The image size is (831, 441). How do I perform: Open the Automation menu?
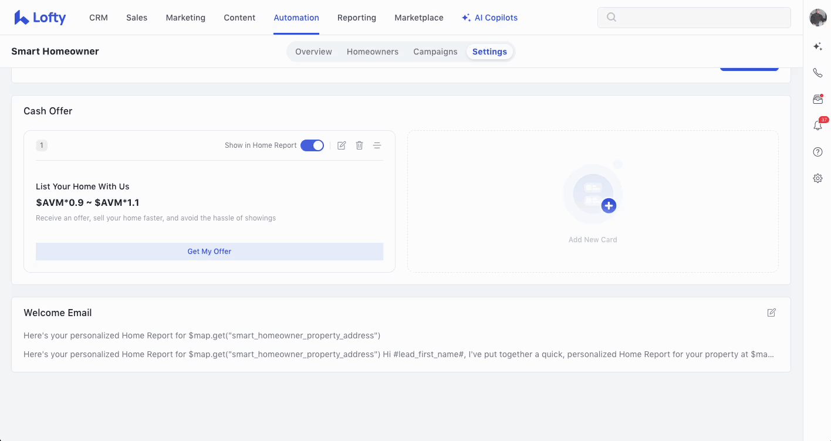tap(296, 18)
